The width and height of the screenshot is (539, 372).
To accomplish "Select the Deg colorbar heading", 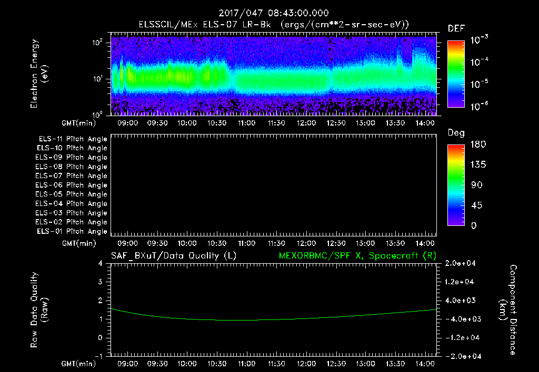I will (x=456, y=133).
